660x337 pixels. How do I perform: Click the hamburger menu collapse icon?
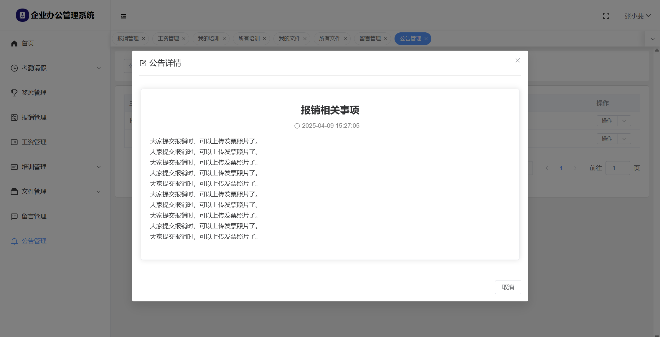(123, 16)
